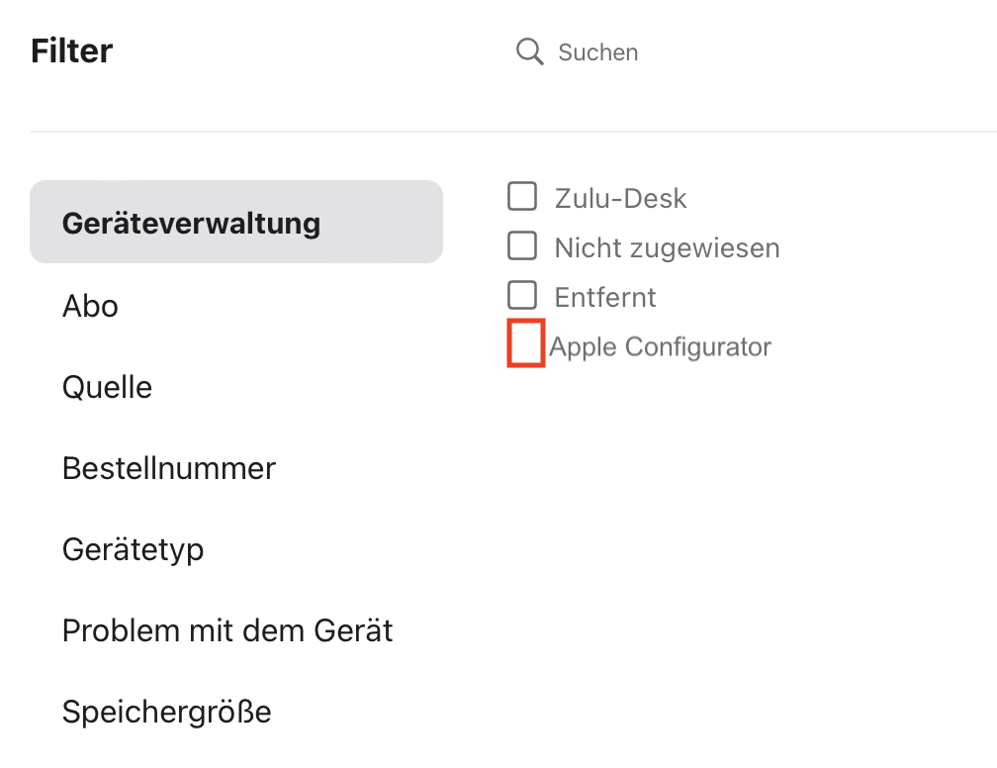Click the Zulu-Desk label text
The image size is (997, 768).
[x=620, y=199]
